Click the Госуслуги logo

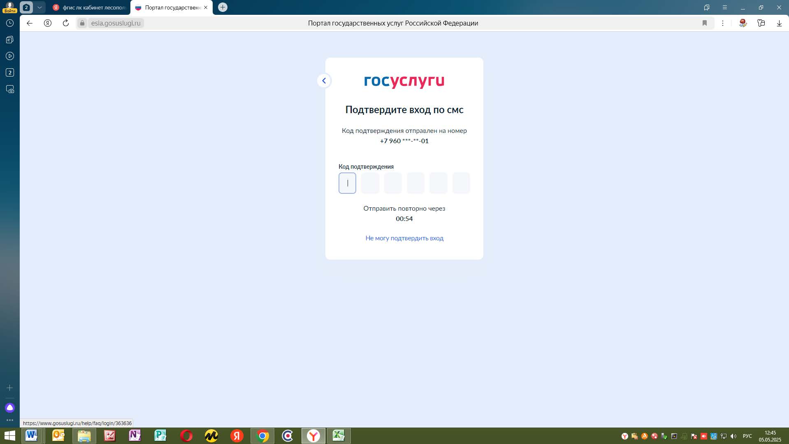coord(404,81)
